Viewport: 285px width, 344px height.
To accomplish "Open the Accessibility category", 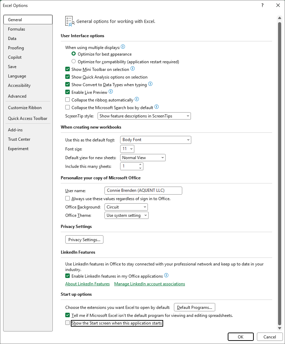I will [28, 85].
